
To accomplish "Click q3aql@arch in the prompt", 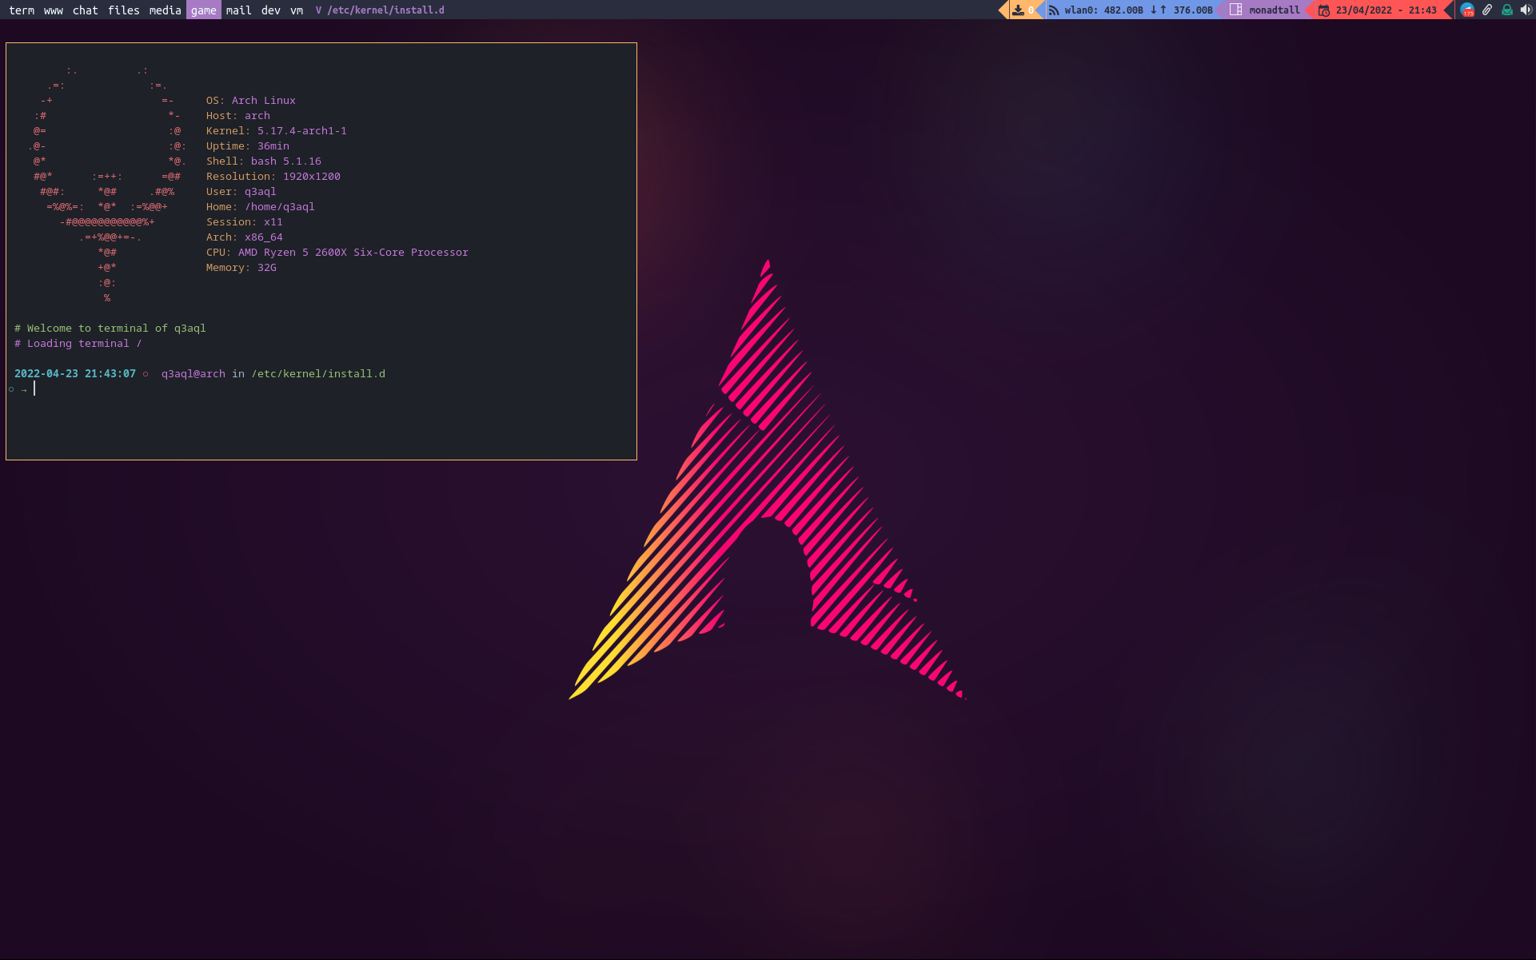I will coord(193,374).
